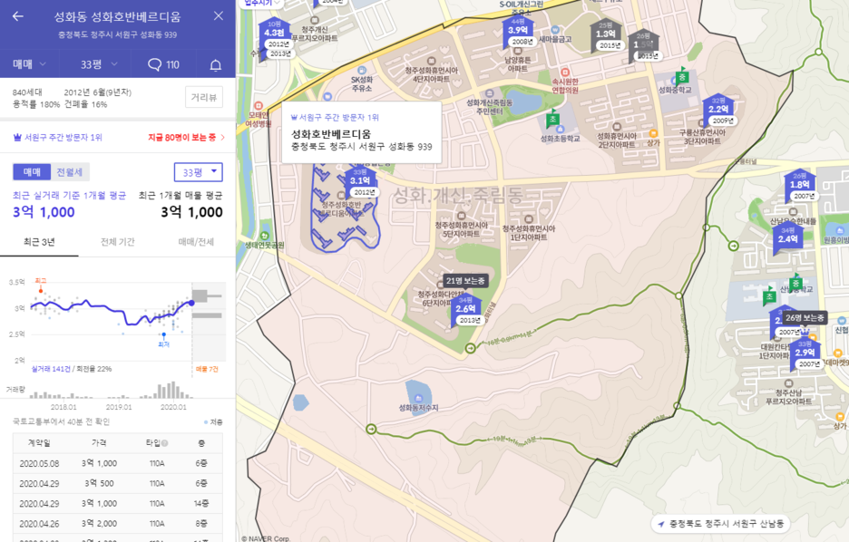849x542 pixels.
Task: Click the 3.1억 33평 selected marker
Action: pos(359,180)
